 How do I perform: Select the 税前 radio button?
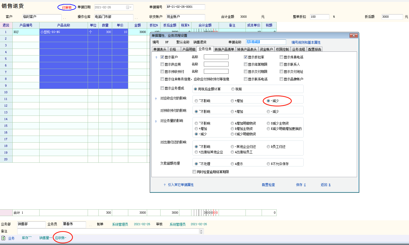click(233, 89)
